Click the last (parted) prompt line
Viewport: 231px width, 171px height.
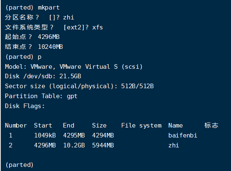coord(19,165)
